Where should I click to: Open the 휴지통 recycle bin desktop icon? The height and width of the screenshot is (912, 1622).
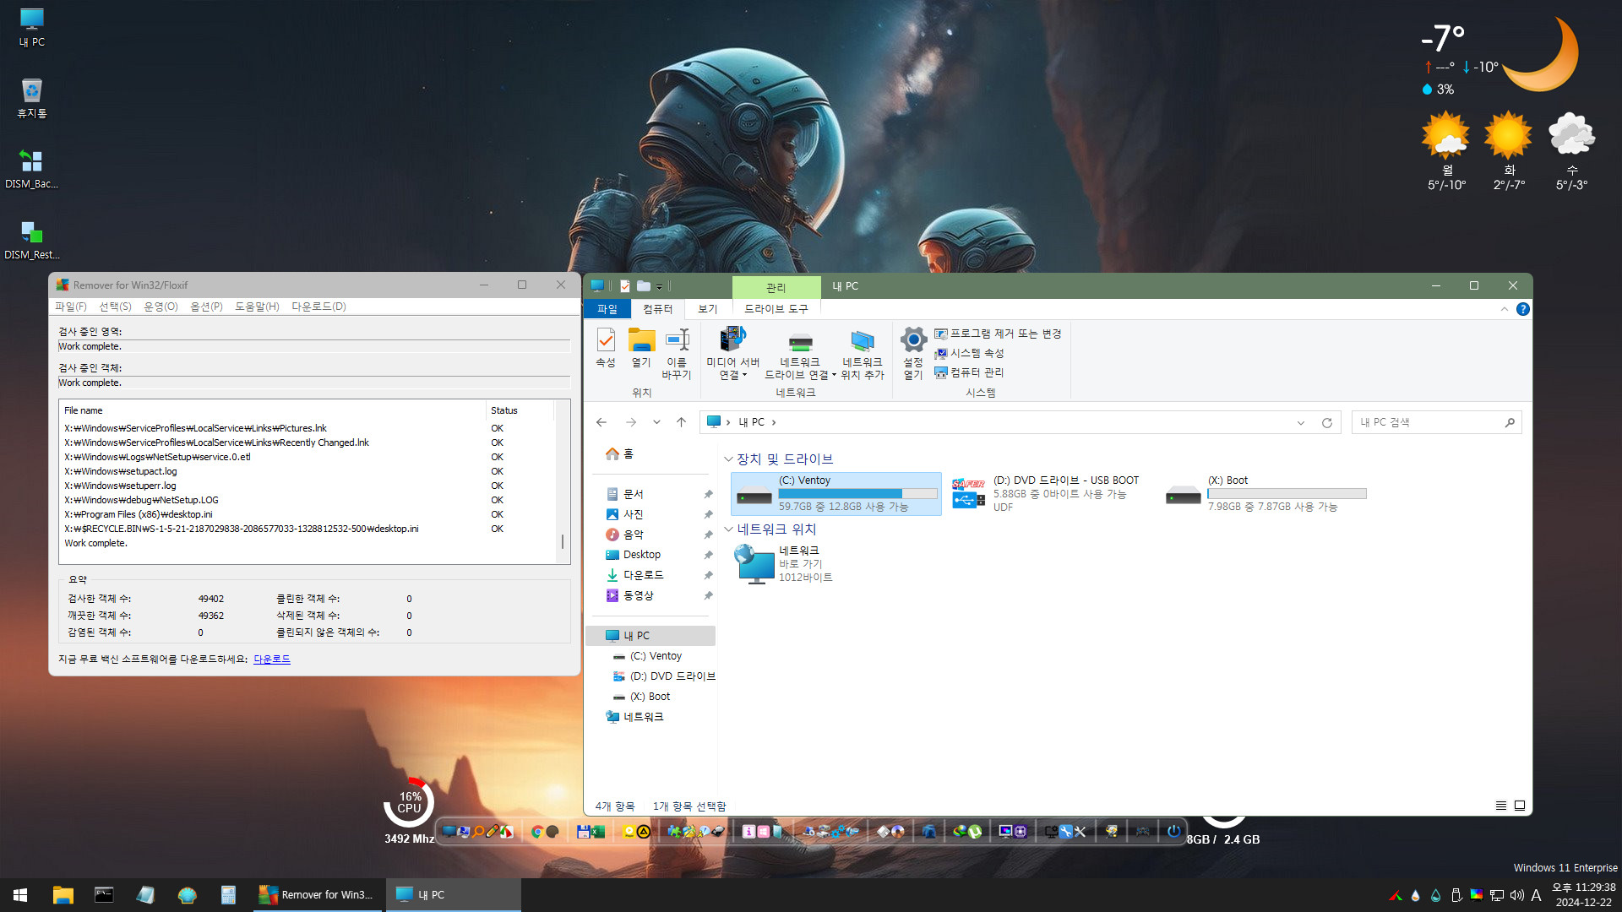coord(32,98)
